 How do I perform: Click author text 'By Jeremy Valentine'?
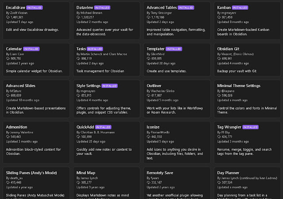click(19, 132)
